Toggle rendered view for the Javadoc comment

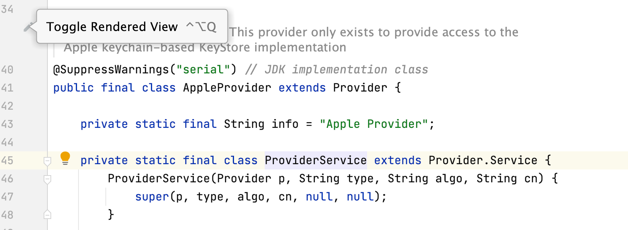click(28, 26)
